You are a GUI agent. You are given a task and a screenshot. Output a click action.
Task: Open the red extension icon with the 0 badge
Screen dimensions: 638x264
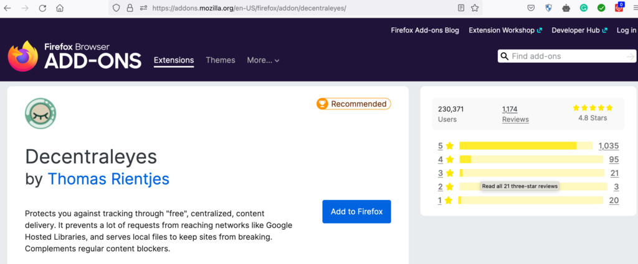click(x=619, y=7)
